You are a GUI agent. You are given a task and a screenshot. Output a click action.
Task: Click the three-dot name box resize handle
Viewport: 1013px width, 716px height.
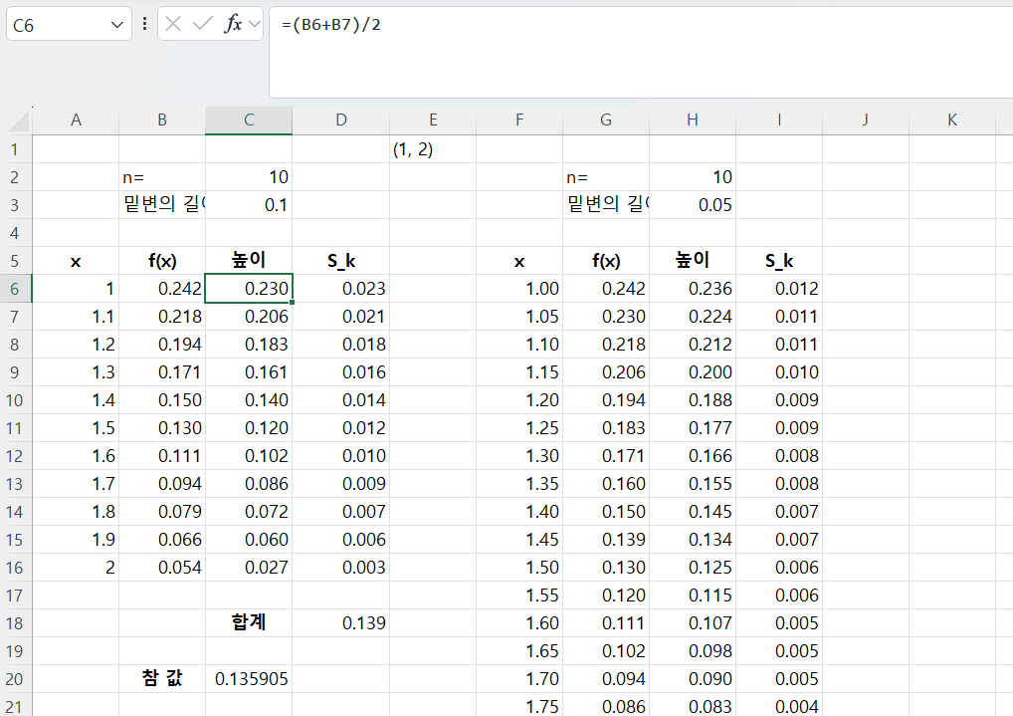145,25
